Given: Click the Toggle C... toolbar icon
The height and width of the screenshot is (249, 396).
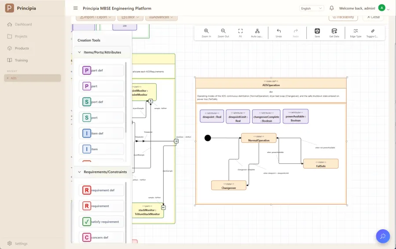Looking at the screenshot, I should click(x=372, y=33).
